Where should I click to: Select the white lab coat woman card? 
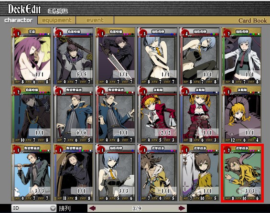[241, 56]
